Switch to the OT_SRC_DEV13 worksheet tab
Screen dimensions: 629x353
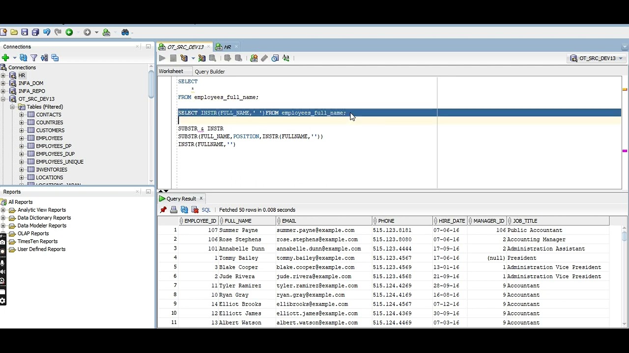(x=185, y=47)
